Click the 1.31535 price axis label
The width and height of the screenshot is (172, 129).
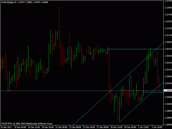click(x=168, y=21)
